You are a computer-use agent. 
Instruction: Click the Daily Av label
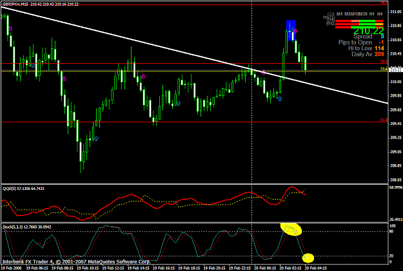(362, 54)
